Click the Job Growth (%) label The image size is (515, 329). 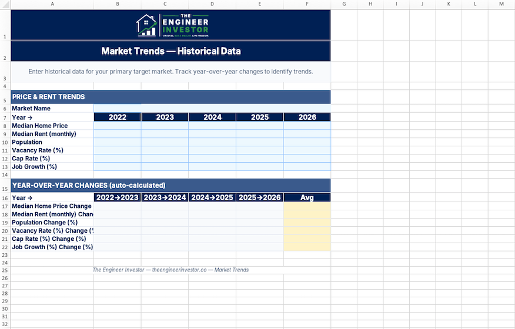(35, 167)
